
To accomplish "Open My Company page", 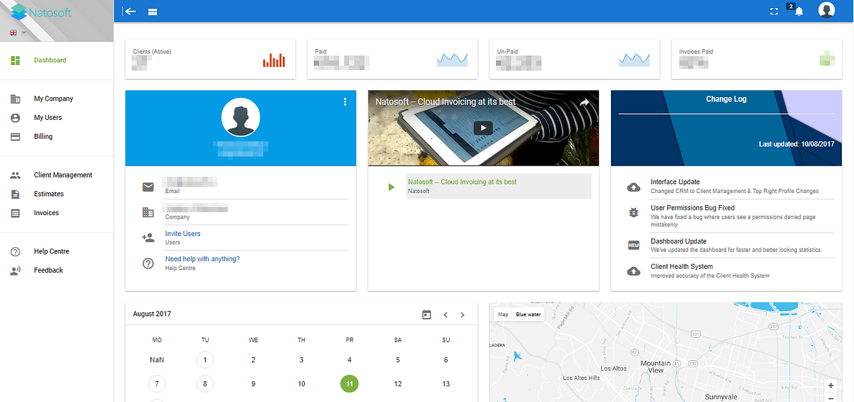I will click(54, 98).
